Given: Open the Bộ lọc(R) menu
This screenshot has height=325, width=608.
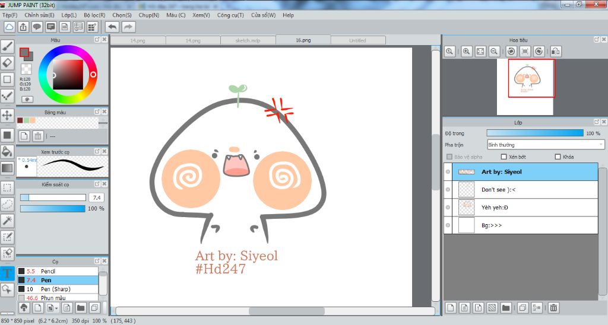Looking at the screenshot, I should click(94, 15).
